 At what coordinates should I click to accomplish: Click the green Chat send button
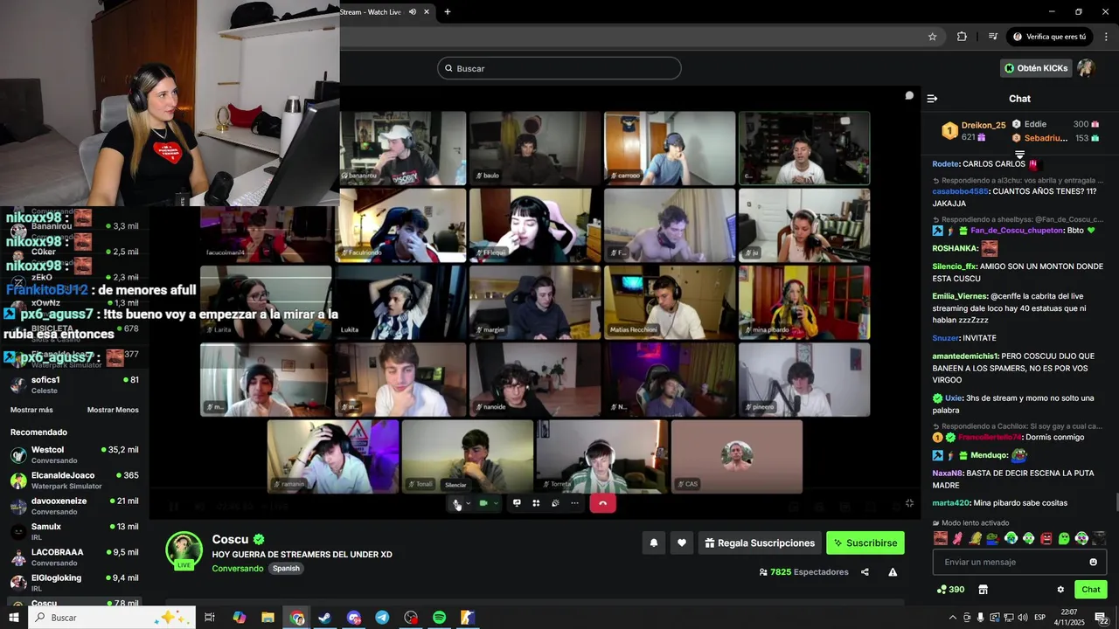[1091, 590]
